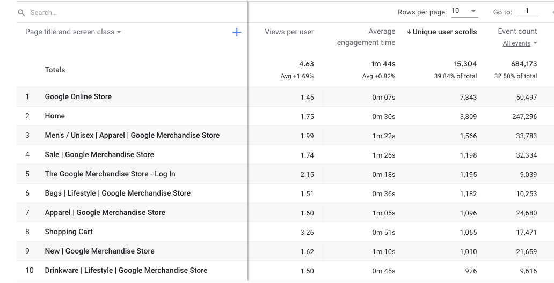The image size is (554, 283).
Task: Click event count value 247,296
Action: (x=524, y=117)
